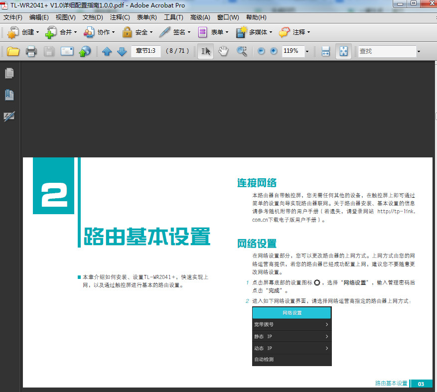Click the zoom out minus icon

tap(260, 51)
